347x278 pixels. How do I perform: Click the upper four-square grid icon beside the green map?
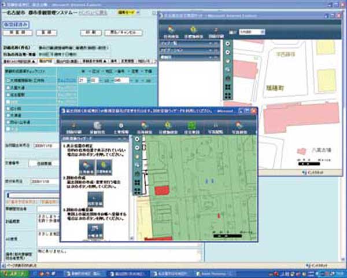tap(137, 182)
